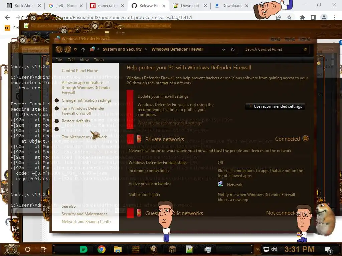The image size is (342, 256).
Task: Click Chrome back arrow
Action: click(x=7, y=17)
